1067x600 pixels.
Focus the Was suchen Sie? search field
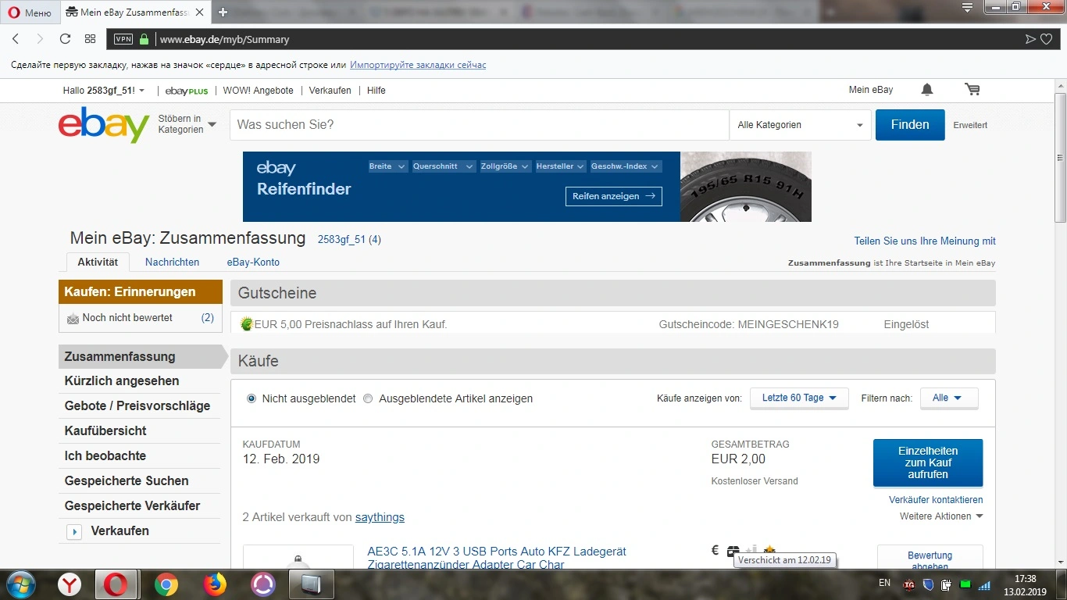click(x=479, y=125)
